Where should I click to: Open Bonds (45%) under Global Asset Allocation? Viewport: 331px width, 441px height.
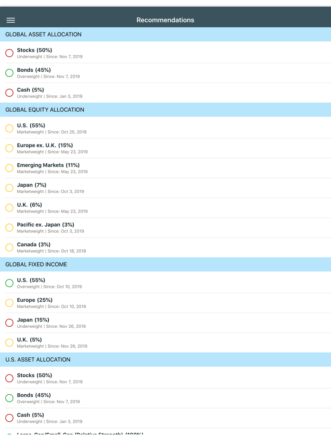coord(165,73)
